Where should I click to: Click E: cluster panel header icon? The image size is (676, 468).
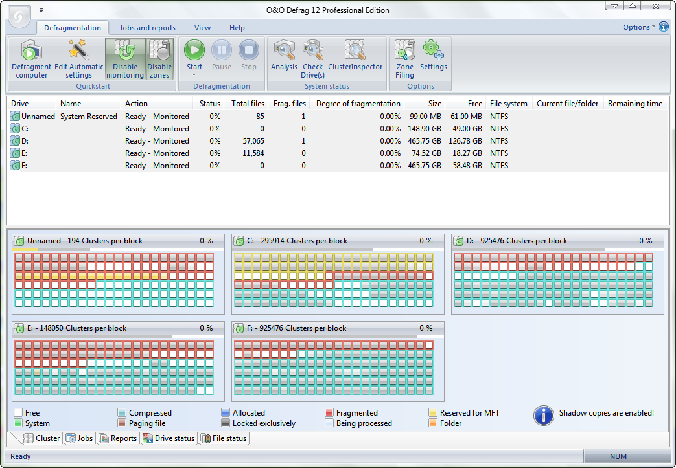(x=19, y=328)
